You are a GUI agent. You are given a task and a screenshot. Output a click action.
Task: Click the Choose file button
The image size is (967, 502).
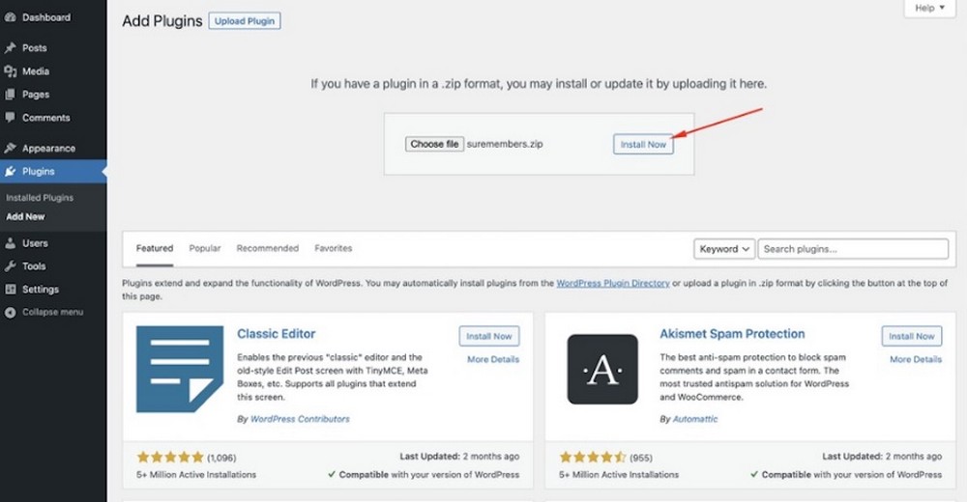click(x=434, y=144)
